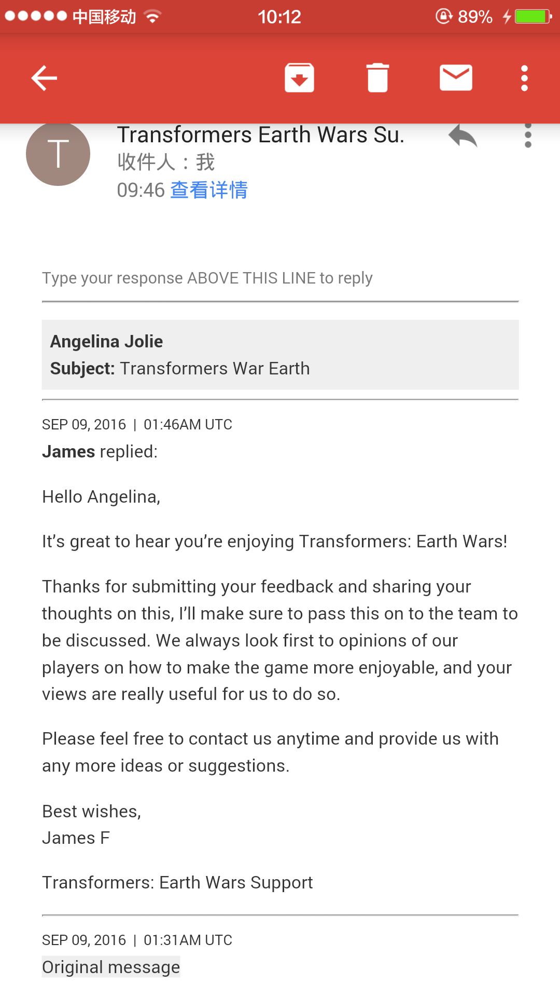Image resolution: width=560 pixels, height=997 pixels.
Task: Tap the sender avatar with letter T
Action: [x=58, y=154]
